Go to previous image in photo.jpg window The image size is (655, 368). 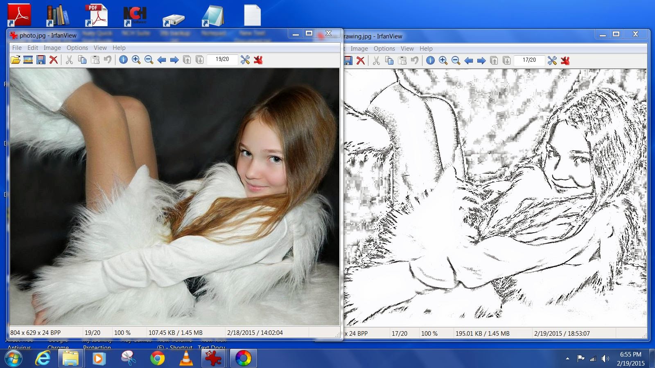(x=162, y=60)
